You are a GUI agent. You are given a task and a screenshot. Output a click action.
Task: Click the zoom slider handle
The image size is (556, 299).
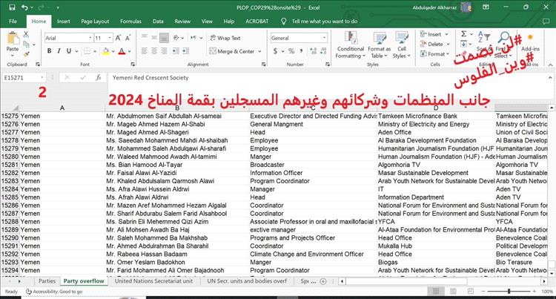(x=509, y=292)
